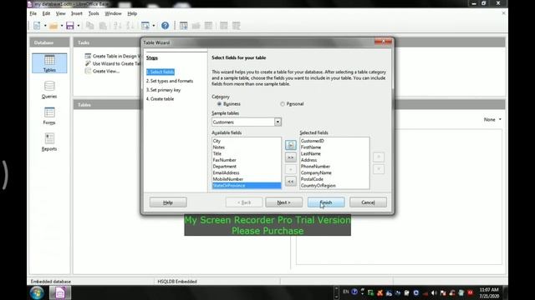This screenshot has height=300, width=535.
Task: Click the Open folder toolbar icon
Action: click(x=53, y=26)
